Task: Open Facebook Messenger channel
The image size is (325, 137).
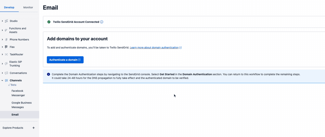Action: coord(18,93)
